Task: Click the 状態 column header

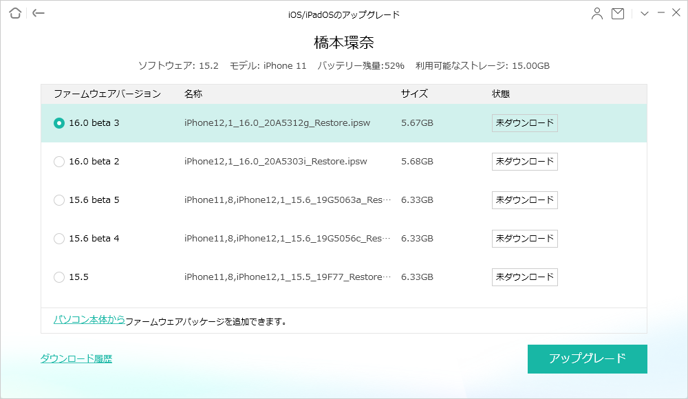Action: [x=501, y=94]
